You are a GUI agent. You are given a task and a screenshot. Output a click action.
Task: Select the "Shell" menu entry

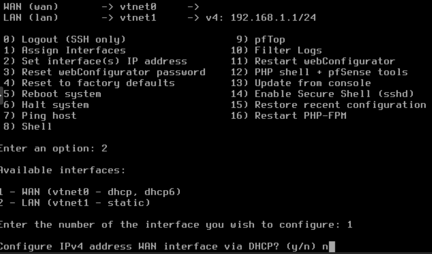coord(37,126)
